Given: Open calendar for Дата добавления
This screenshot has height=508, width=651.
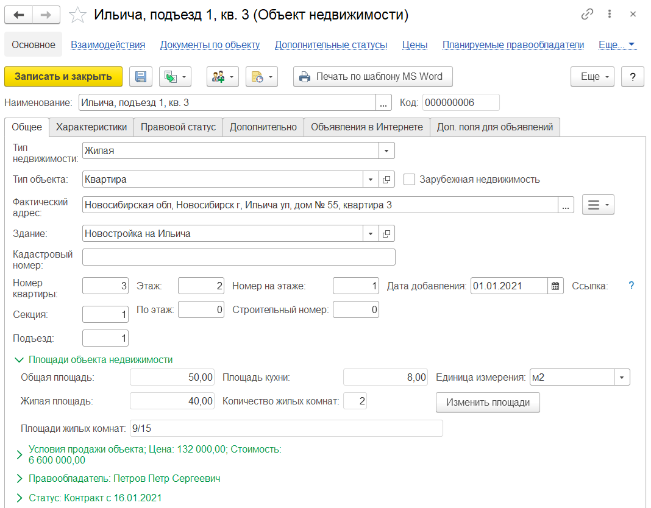Looking at the screenshot, I should (555, 286).
